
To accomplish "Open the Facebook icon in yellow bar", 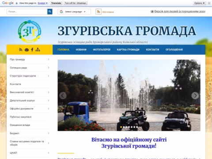I will 32,49.
